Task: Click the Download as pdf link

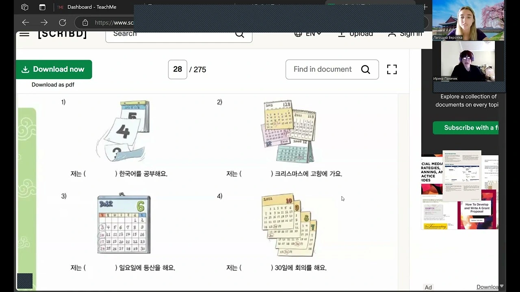Action: [x=53, y=84]
